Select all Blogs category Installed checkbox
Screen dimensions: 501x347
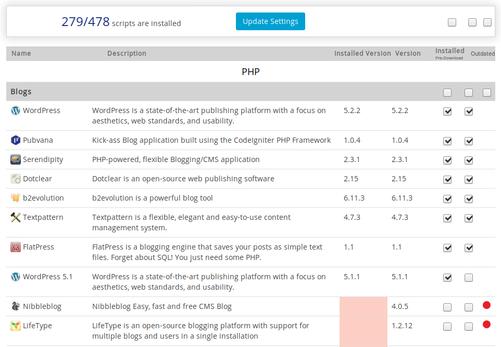447,93
